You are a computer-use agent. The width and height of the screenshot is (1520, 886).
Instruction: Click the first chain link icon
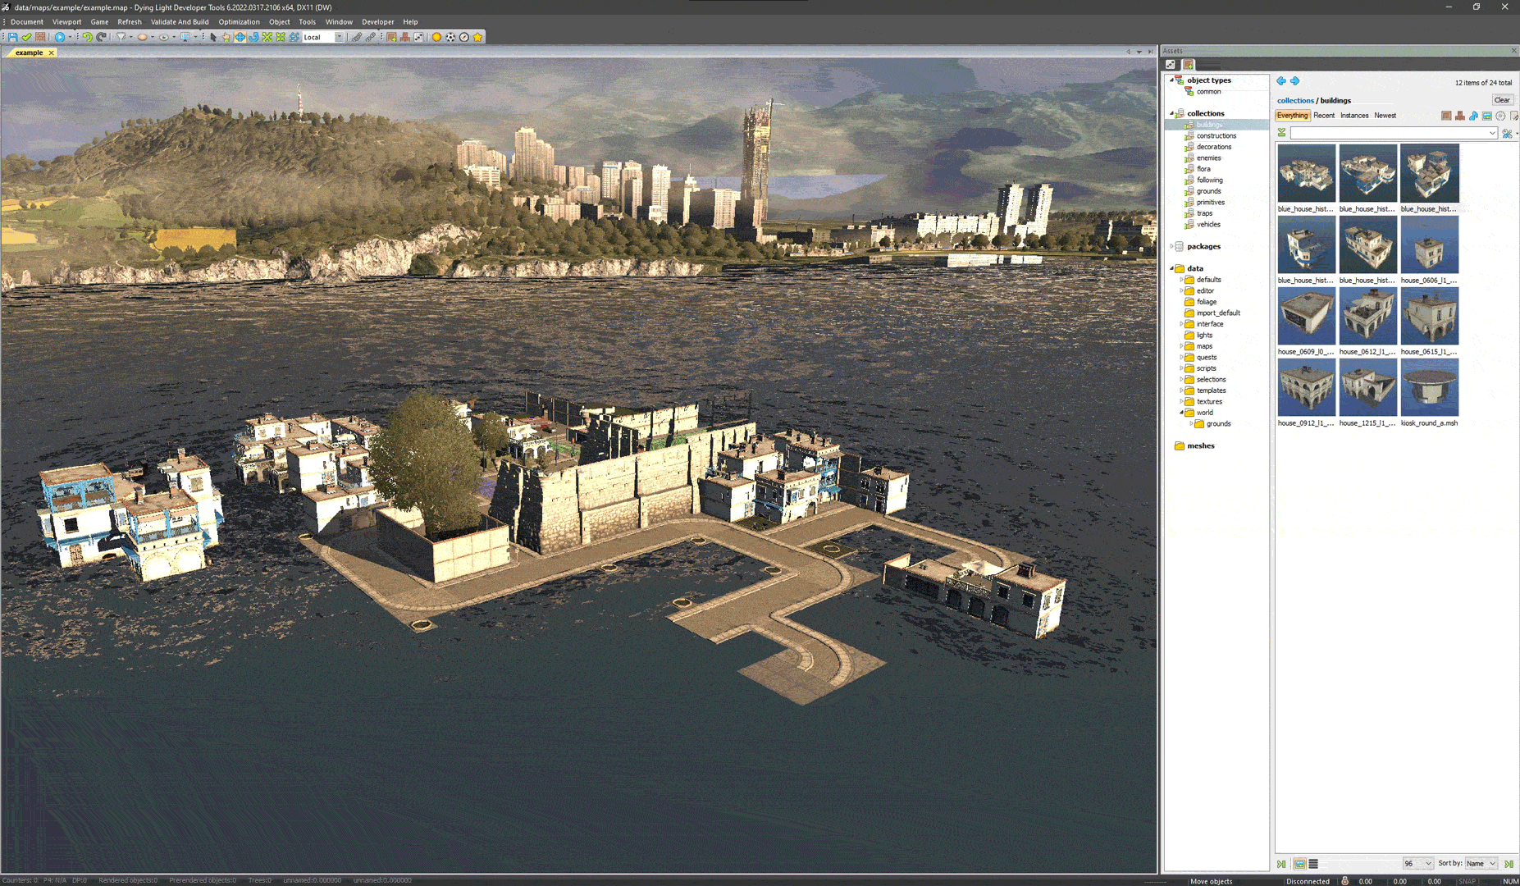tap(357, 37)
